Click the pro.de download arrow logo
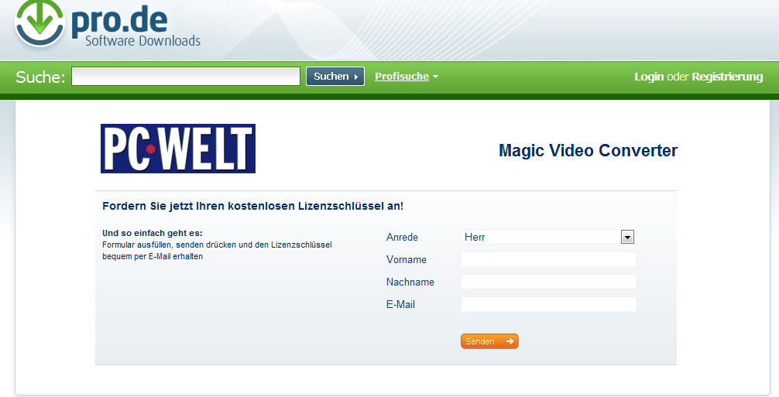Screen dimensions: 779x397 tap(39, 21)
